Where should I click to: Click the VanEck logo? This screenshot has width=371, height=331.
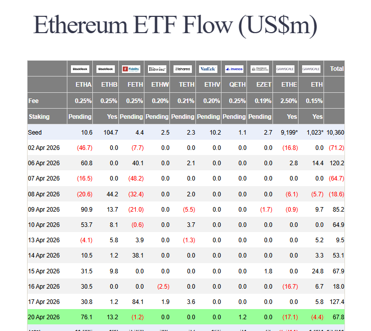pyautogui.click(x=208, y=69)
